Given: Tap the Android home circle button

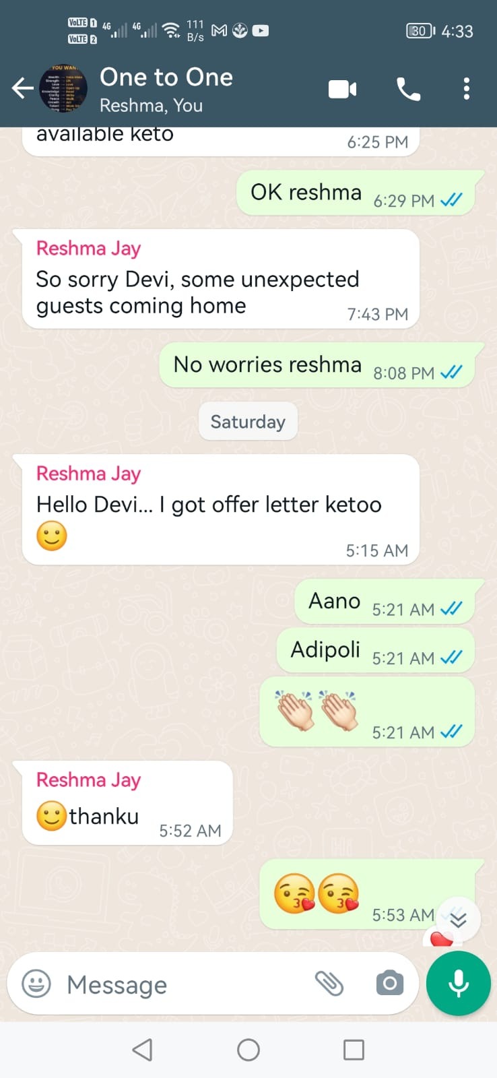Looking at the screenshot, I should pyautogui.click(x=249, y=1050).
